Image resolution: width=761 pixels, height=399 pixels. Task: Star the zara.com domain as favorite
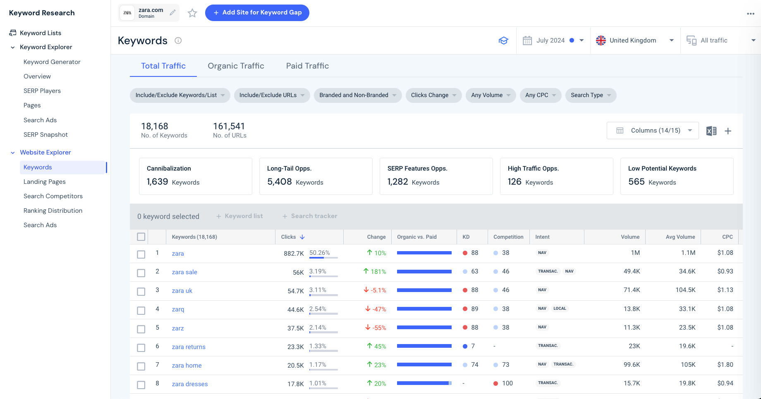pos(192,13)
